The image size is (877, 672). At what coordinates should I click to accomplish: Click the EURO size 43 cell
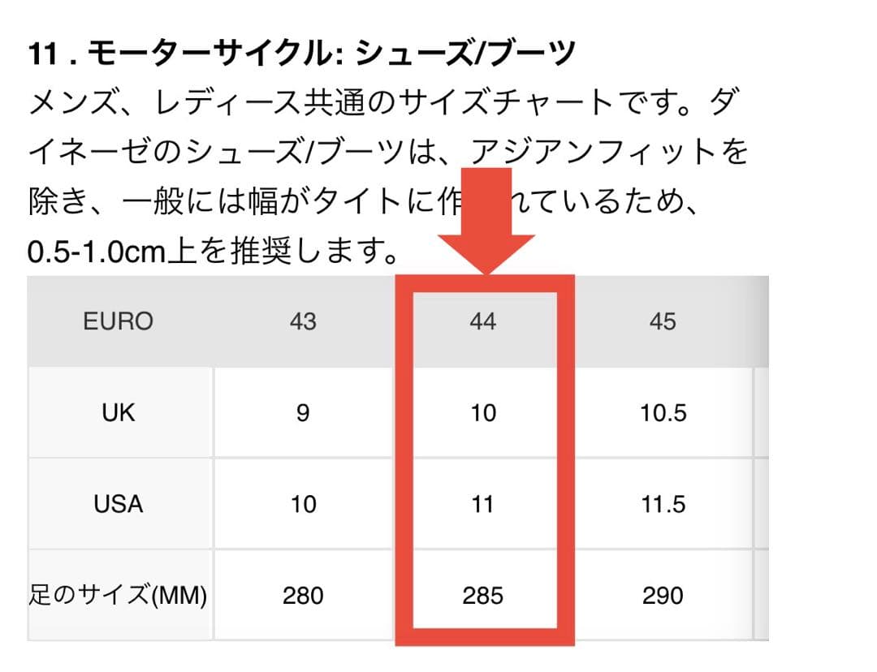tap(303, 321)
